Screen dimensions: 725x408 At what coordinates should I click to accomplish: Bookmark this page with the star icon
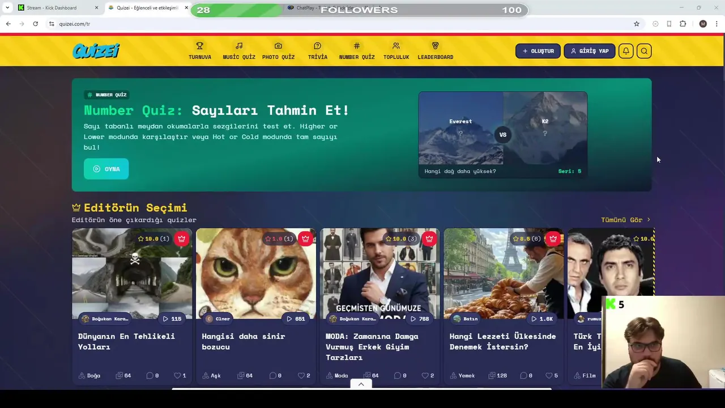tap(637, 24)
